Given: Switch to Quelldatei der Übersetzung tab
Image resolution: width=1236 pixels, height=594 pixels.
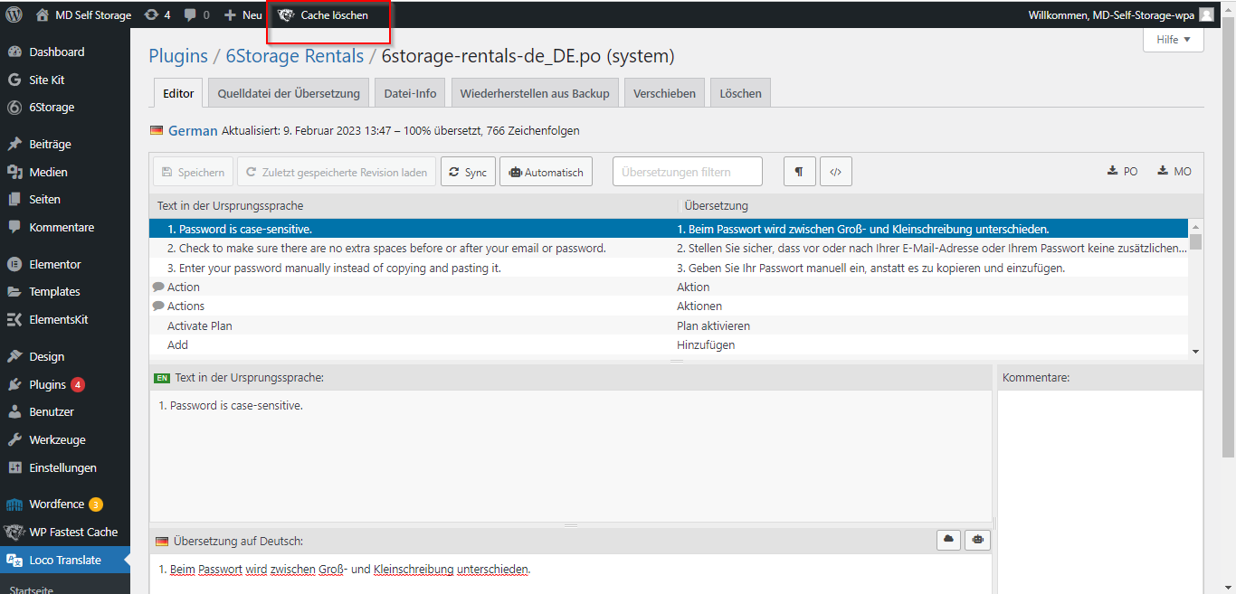Looking at the screenshot, I should 289,93.
